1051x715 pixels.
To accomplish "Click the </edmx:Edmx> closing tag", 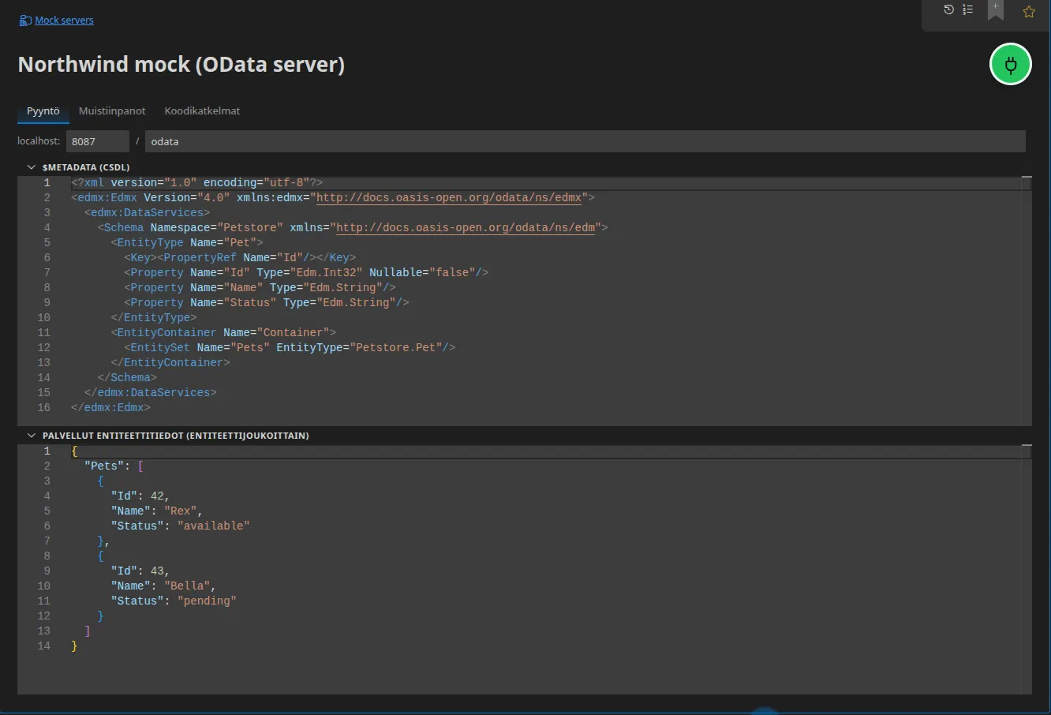I will (110, 407).
